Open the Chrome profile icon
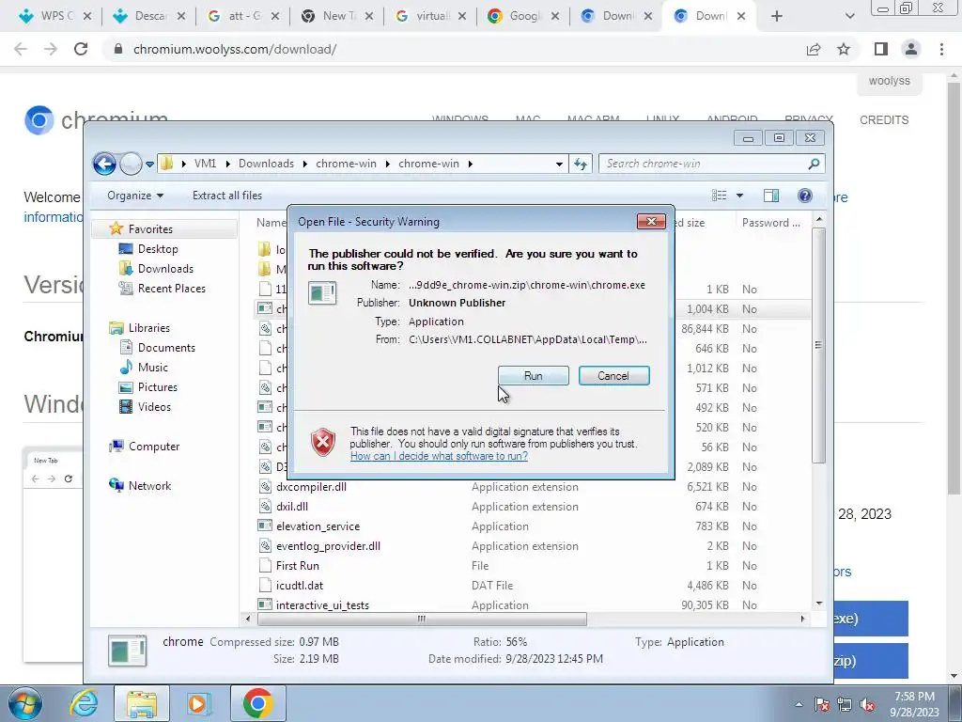This screenshot has width=962, height=722. (911, 49)
